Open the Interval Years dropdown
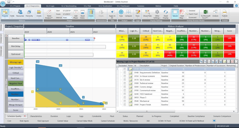 click(x=67, y=18)
